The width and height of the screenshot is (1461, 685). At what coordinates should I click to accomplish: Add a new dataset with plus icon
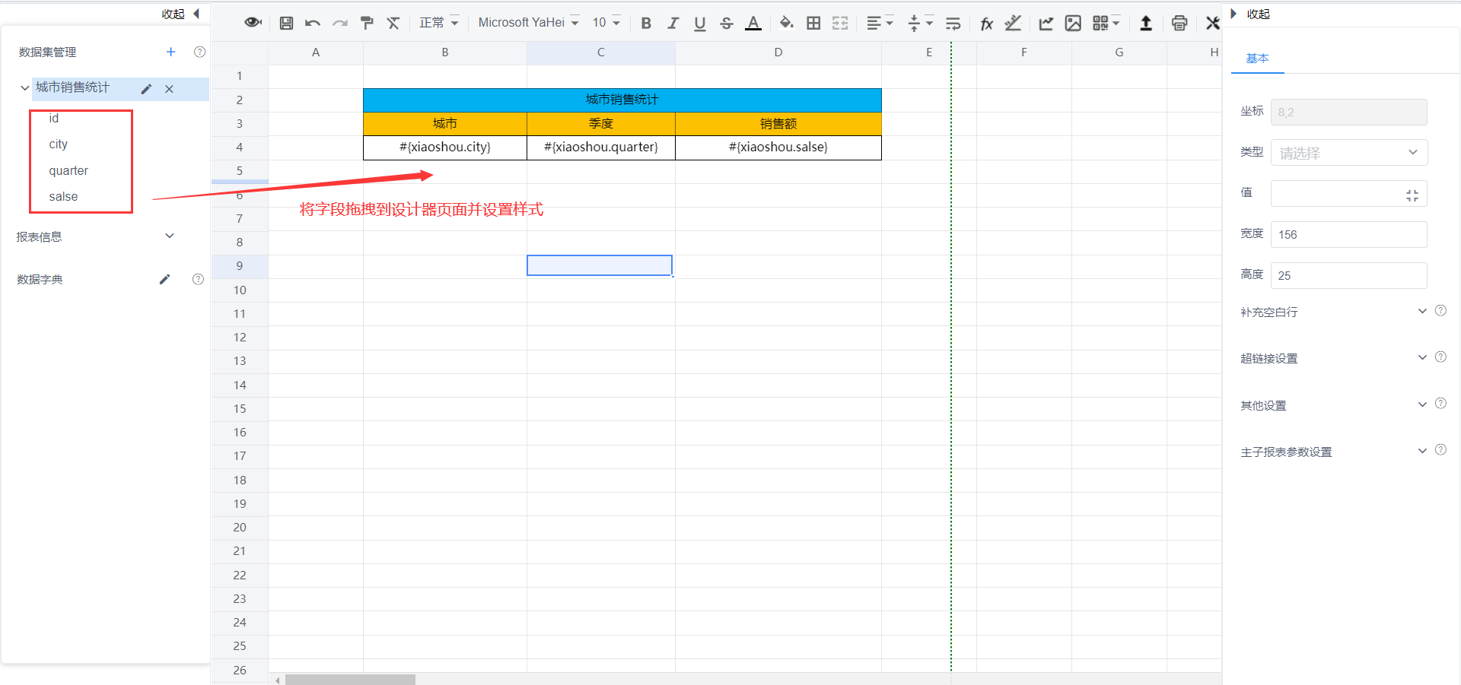(x=170, y=52)
